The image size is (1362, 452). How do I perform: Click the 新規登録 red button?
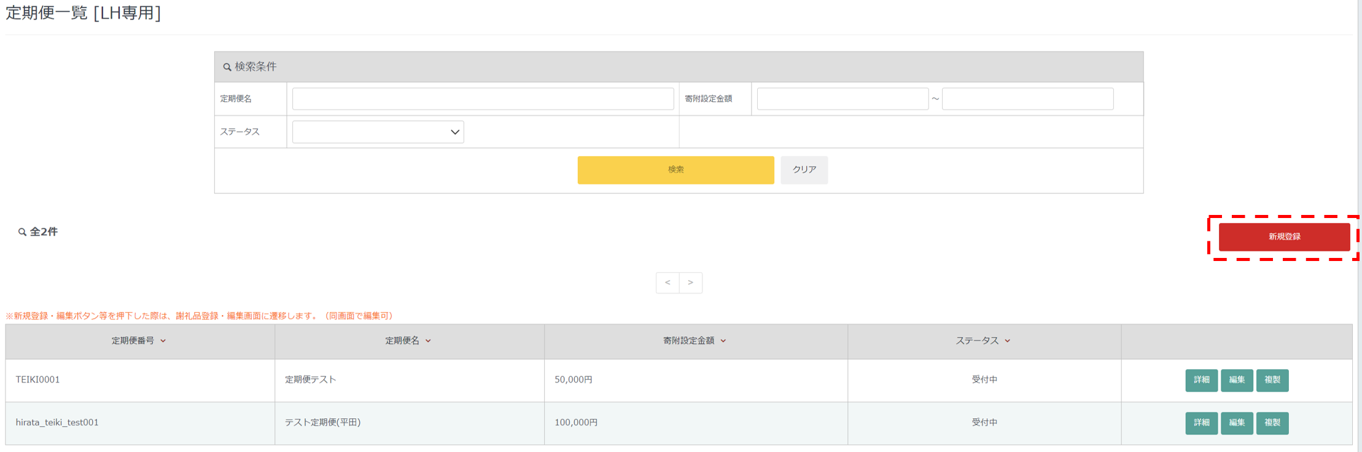tap(1283, 237)
